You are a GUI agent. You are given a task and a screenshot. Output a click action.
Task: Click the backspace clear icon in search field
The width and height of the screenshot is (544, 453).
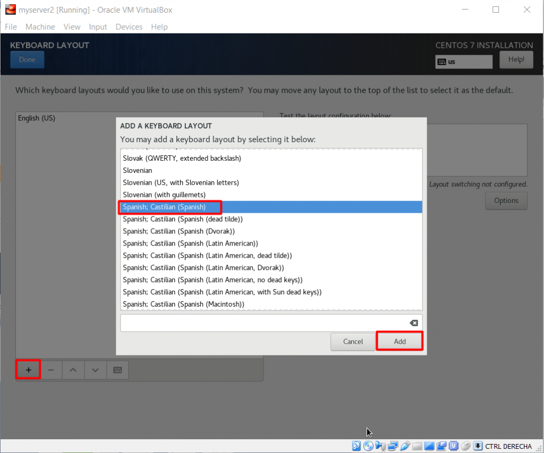click(413, 323)
